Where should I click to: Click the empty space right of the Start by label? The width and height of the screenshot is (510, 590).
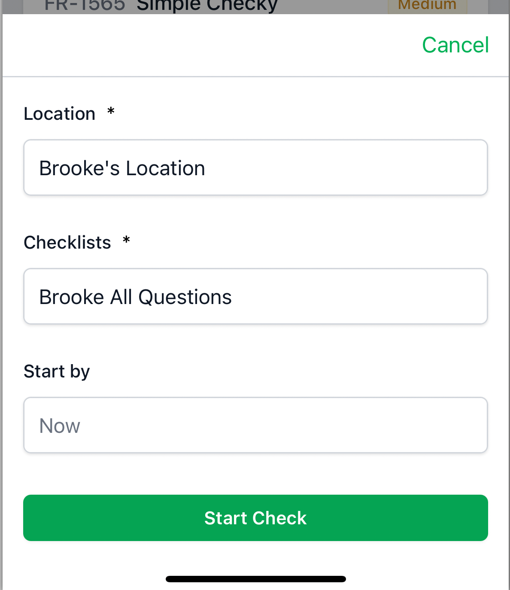click(x=279, y=371)
